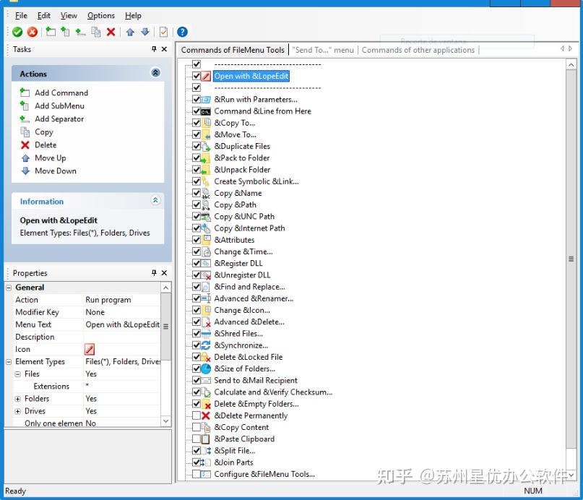Open the Edit menu
The width and height of the screenshot is (583, 500).
pos(44,16)
